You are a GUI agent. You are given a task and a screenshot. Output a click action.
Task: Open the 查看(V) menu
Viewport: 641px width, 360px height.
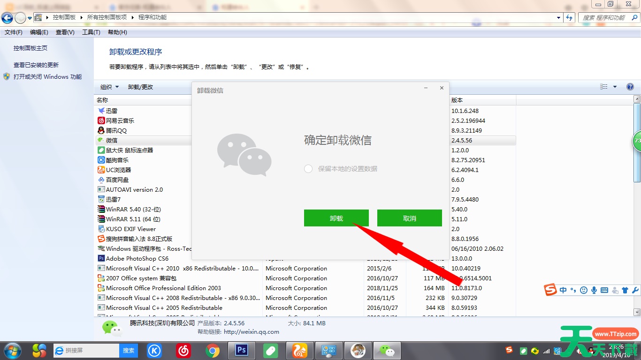65,32
